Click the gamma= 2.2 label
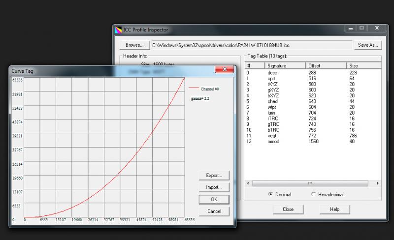Viewport: 394px width, 240px height. pyautogui.click(x=200, y=98)
